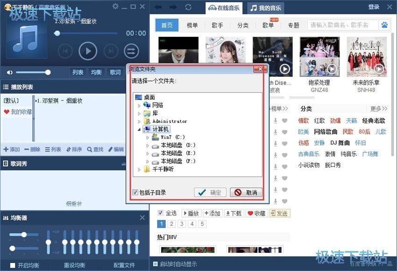Open the 专题 navigation tab
This screenshot has height=271, width=397.
[x=293, y=25]
